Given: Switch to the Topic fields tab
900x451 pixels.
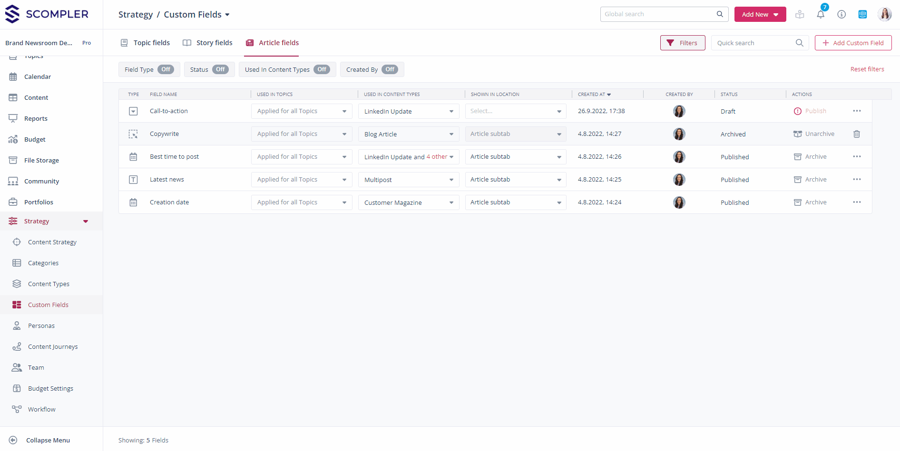Looking at the screenshot, I should point(145,43).
